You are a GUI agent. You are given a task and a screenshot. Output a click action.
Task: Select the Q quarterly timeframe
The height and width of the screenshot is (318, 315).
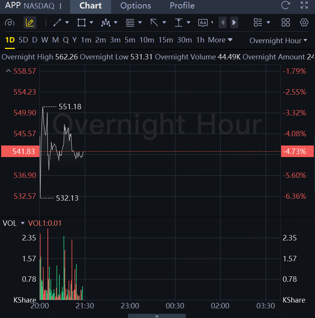pos(66,40)
